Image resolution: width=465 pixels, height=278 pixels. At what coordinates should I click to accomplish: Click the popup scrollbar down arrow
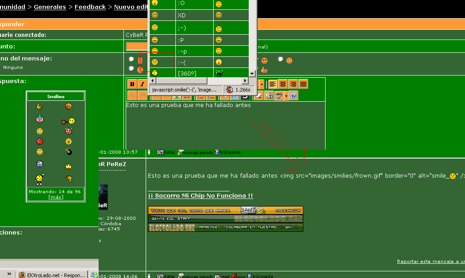252,74
